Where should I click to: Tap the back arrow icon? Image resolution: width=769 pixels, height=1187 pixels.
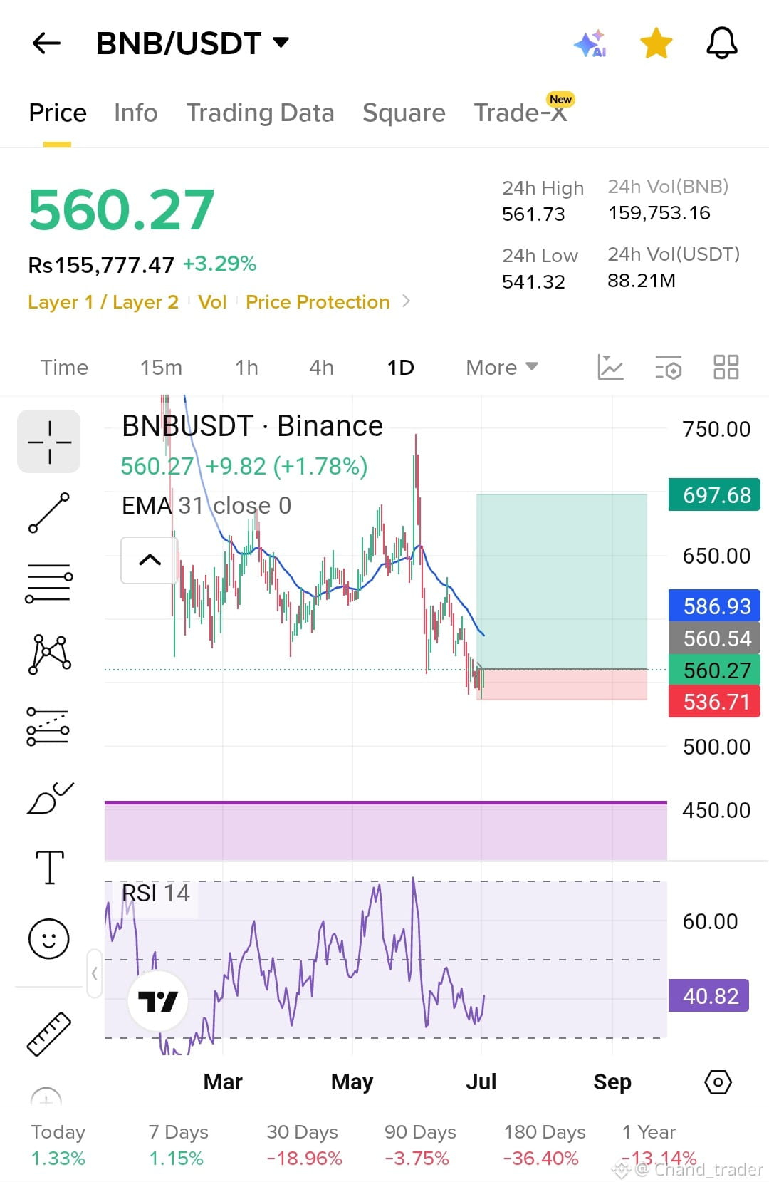click(47, 43)
